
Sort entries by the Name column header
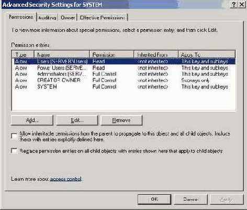tap(62, 54)
